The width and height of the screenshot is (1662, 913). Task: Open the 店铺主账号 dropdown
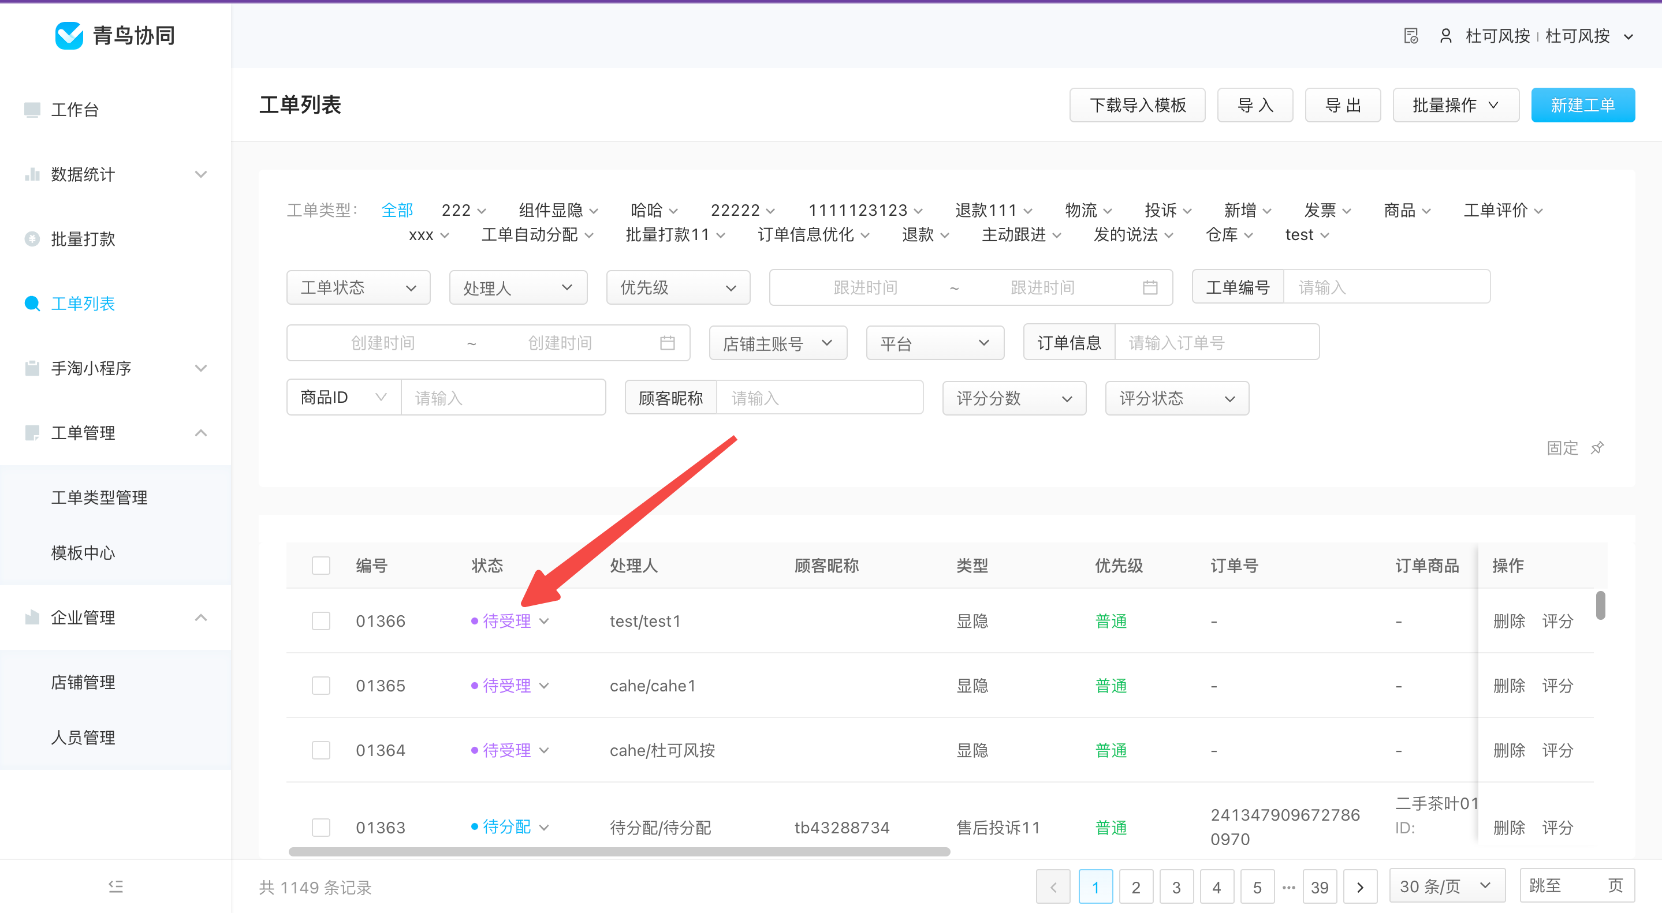click(x=777, y=343)
